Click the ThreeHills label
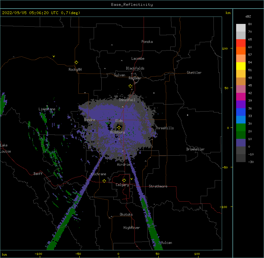This screenshot has height=258, width=264. click(x=164, y=128)
